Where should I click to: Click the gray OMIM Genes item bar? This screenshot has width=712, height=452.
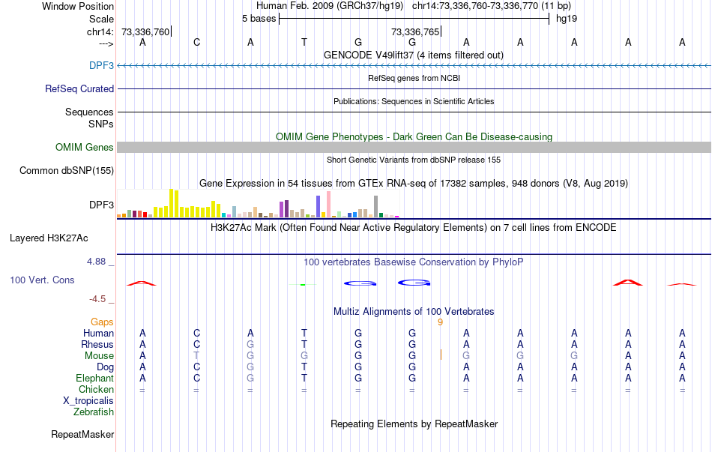coord(414,147)
